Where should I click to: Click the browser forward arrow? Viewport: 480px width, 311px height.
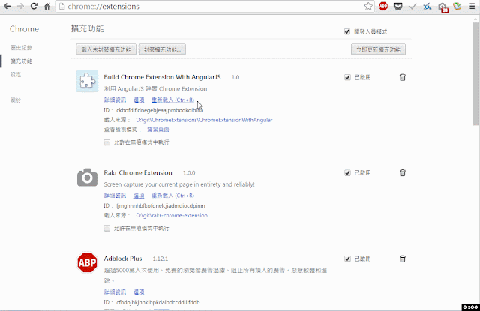[20, 6]
